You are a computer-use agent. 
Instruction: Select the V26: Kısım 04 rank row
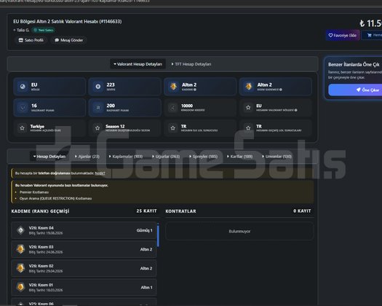pos(84,230)
